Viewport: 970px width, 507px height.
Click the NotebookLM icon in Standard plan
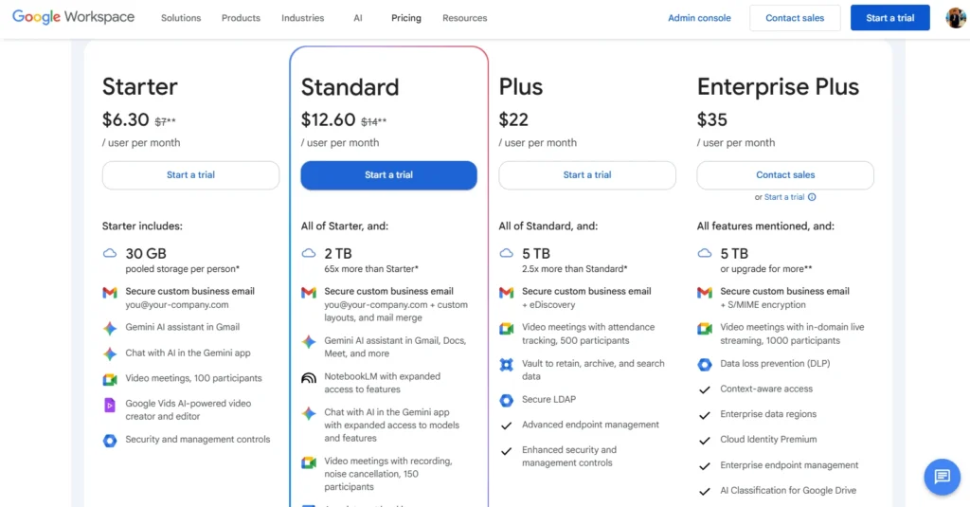tap(309, 377)
